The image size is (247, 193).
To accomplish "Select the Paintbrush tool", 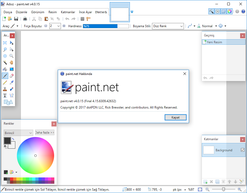I will (5, 76).
